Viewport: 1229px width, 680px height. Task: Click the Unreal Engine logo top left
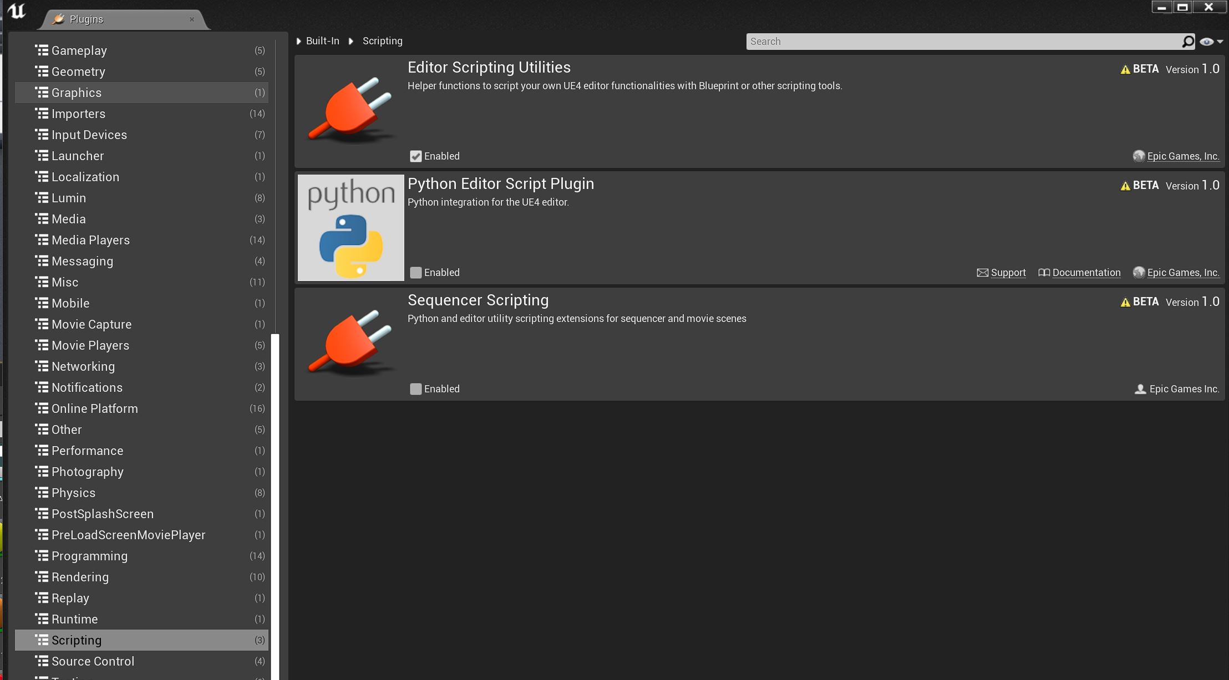[x=17, y=12]
